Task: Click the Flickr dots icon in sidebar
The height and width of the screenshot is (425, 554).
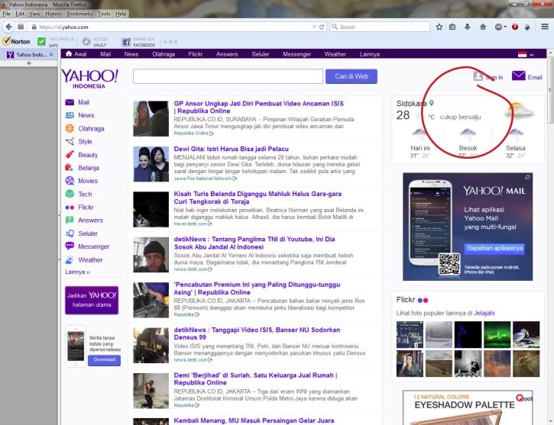Action: pos(70,208)
